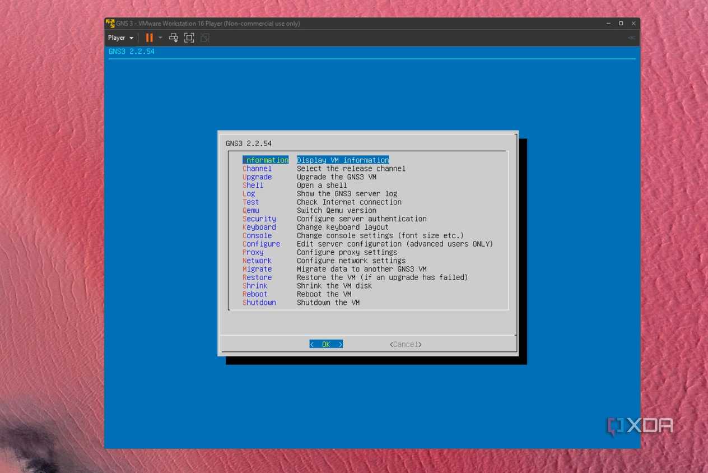Close the VMware Player window
708x473 pixels.
634,24
